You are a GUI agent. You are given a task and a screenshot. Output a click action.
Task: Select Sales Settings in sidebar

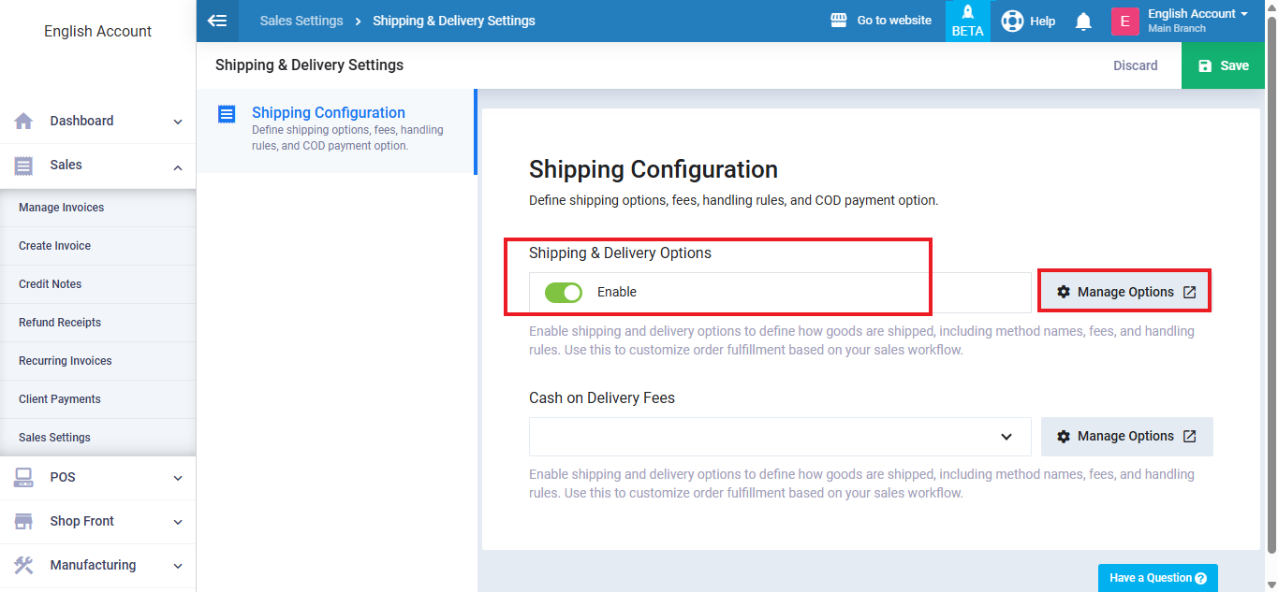[55, 438]
